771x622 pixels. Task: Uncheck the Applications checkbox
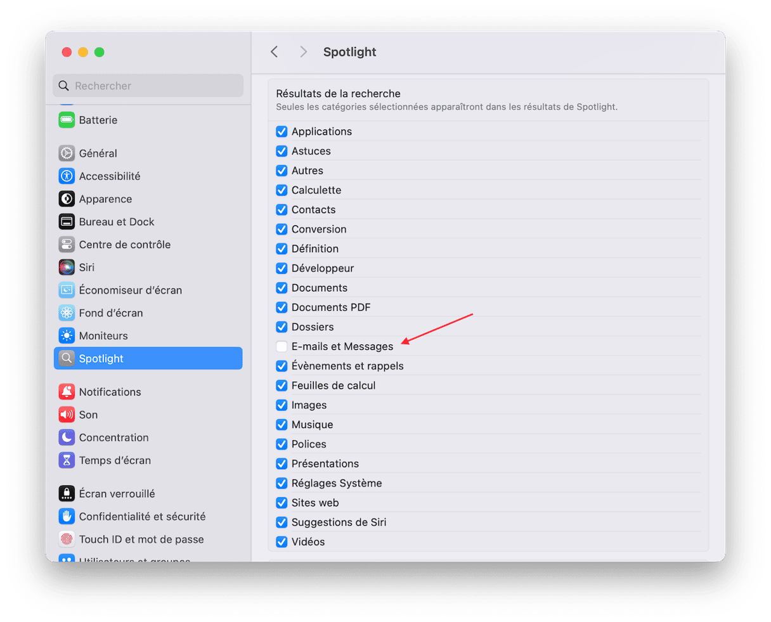click(282, 131)
